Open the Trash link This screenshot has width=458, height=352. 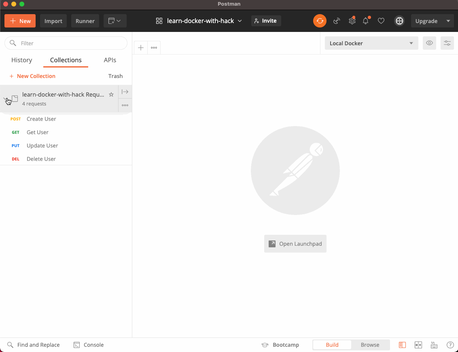point(115,76)
